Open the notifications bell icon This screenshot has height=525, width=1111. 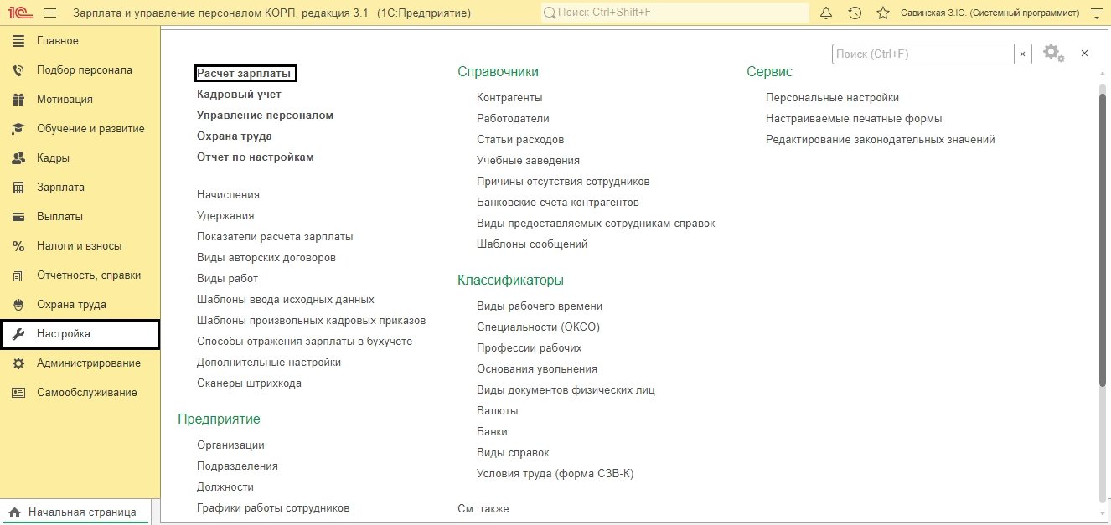click(x=826, y=13)
